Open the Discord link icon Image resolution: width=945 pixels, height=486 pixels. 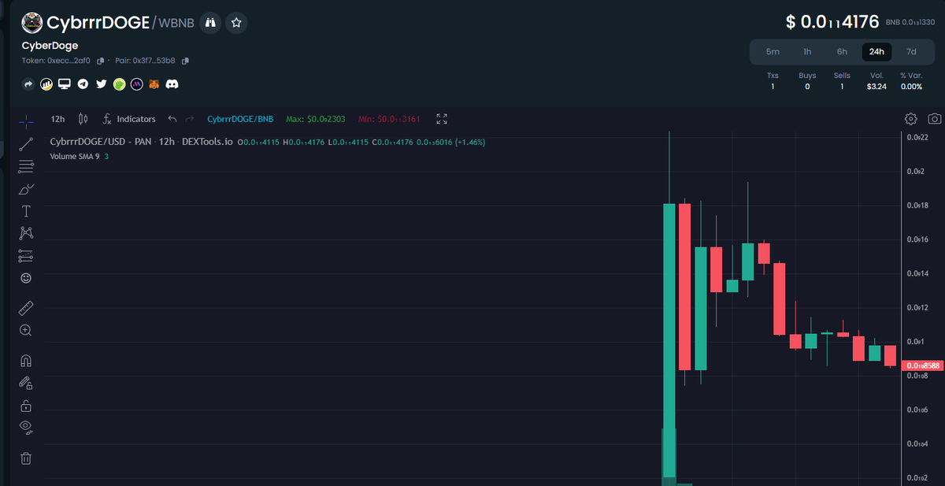[x=172, y=83]
